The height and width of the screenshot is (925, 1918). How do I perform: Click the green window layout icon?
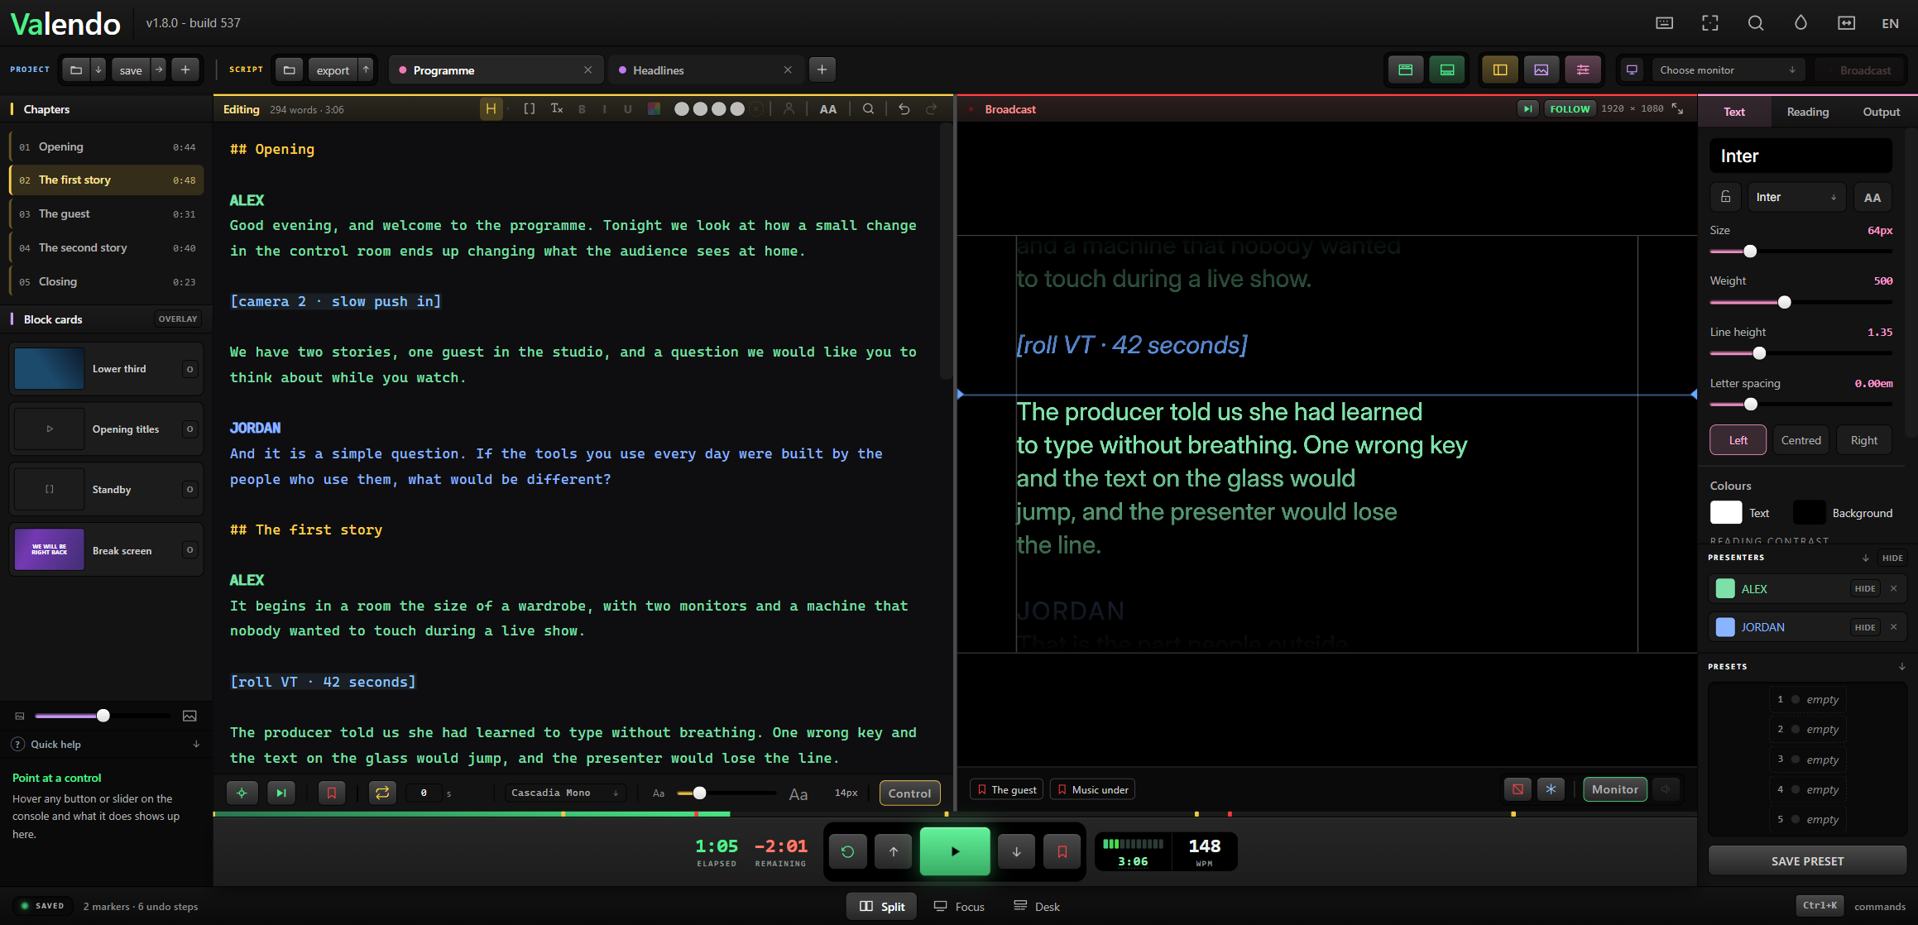pyautogui.click(x=1405, y=69)
